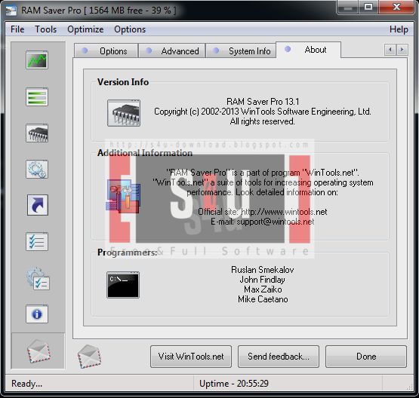Open the gear with checklist icon in sidebar

coord(38,278)
